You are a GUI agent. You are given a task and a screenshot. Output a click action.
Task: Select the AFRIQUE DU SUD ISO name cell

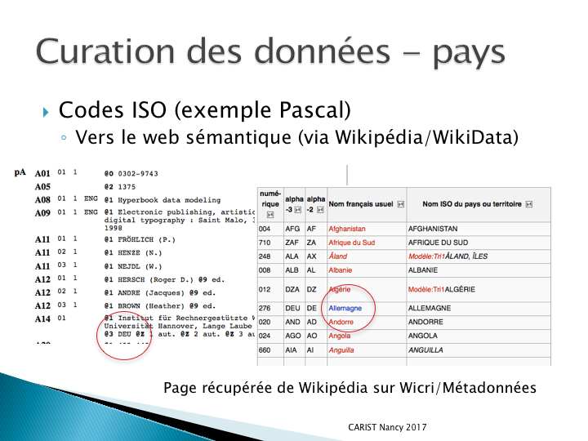pos(479,243)
